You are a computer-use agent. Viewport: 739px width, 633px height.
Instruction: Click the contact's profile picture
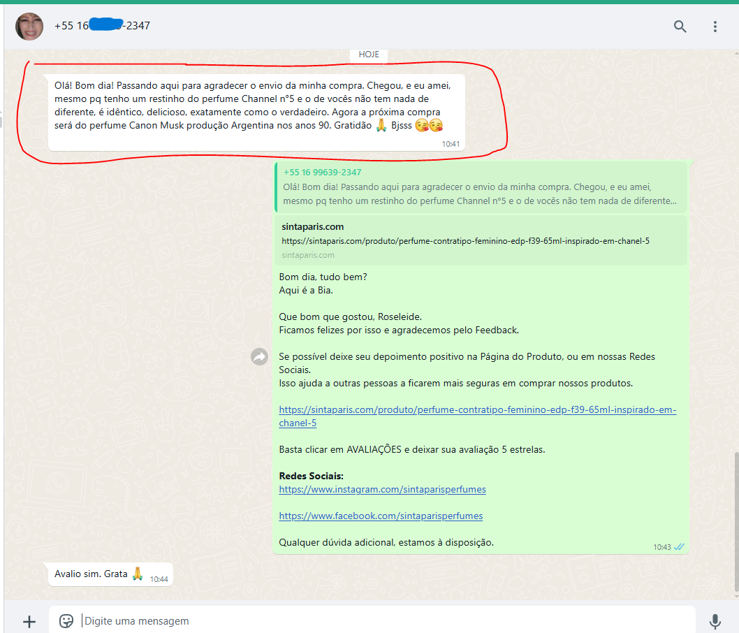click(x=29, y=27)
